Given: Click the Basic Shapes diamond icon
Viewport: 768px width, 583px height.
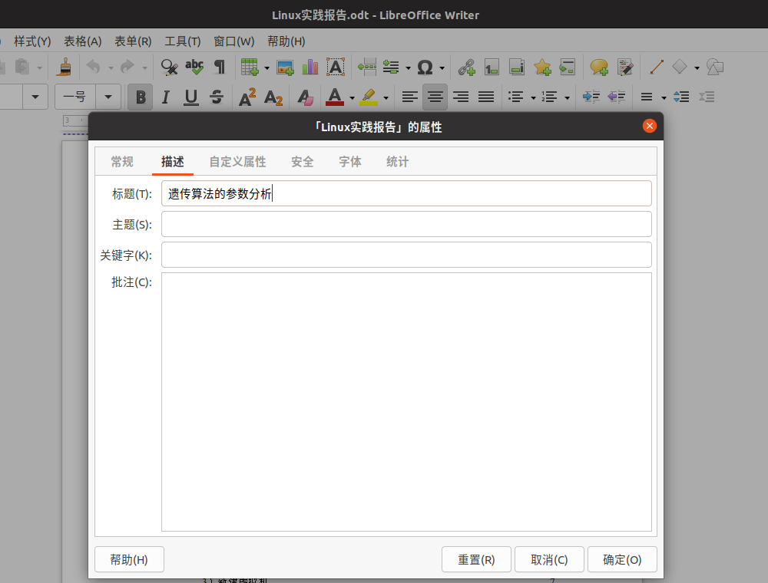Looking at the screenshot, I should (x=680, y=67).
